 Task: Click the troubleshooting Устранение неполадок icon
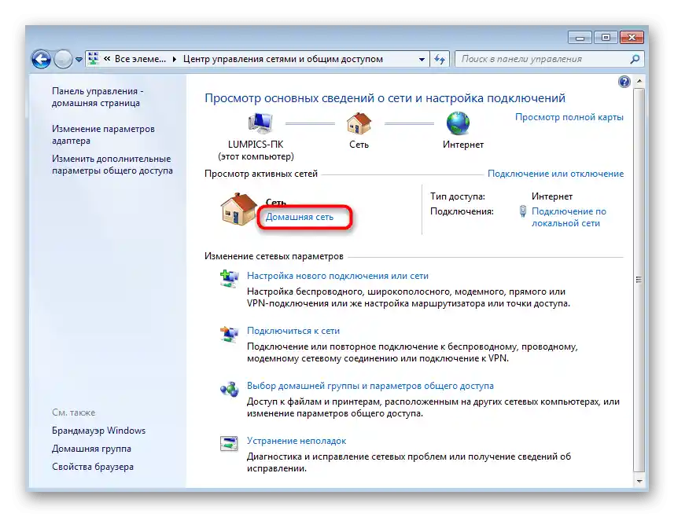click(x=229, y=444)
